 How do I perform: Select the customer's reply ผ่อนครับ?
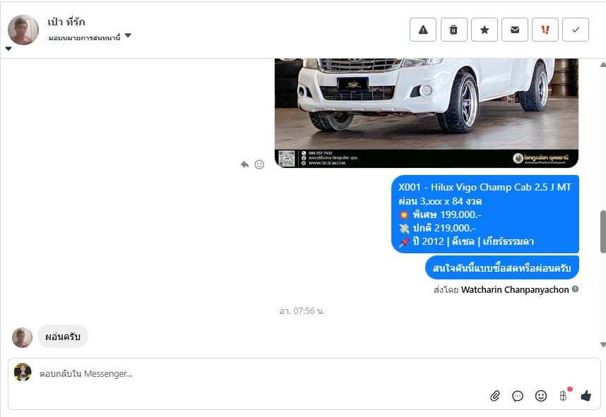[x=63, y=337]
